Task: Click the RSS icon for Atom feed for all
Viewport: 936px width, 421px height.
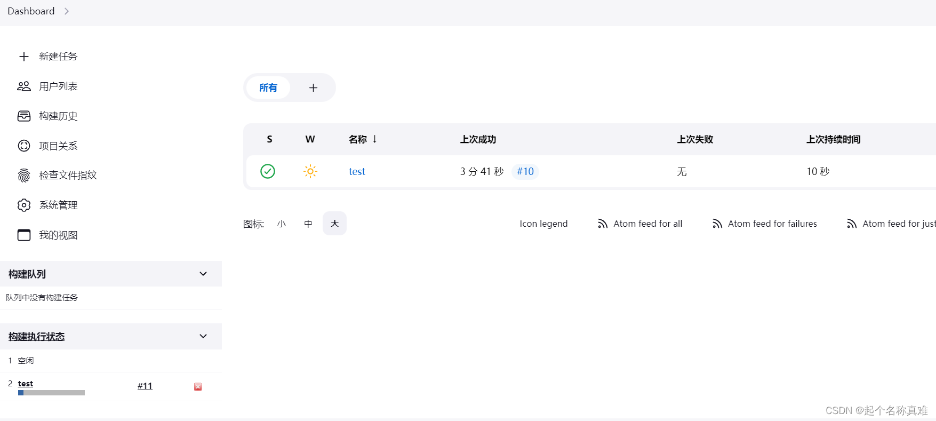Action: pos(603,224)
